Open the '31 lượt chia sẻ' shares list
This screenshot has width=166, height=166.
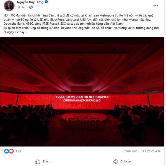click(151, 151)
